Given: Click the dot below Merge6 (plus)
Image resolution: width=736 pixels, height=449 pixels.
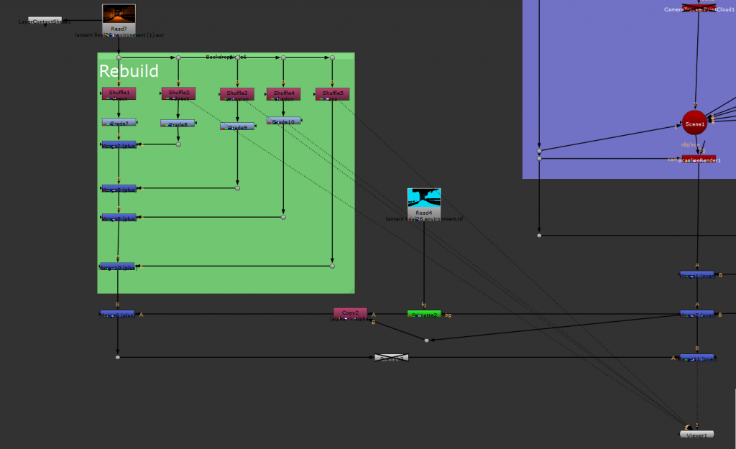Looking at the screenshot, I should [118, 358].
